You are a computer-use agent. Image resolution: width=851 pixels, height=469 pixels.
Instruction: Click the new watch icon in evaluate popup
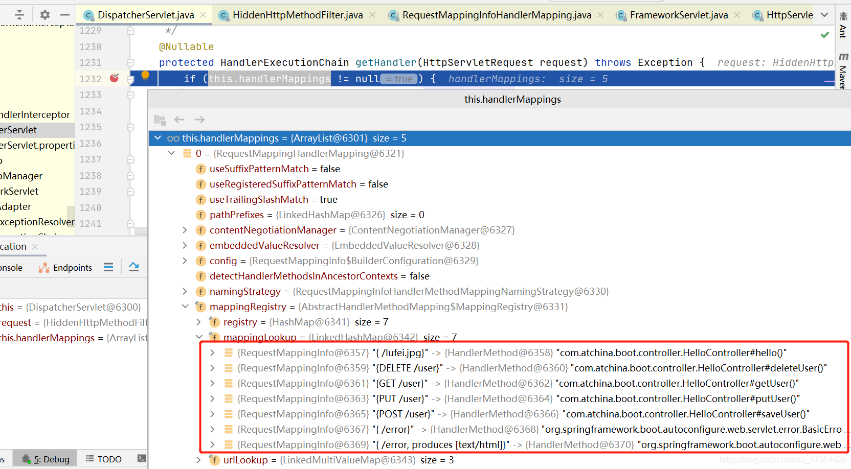click(x=160, y=120)
